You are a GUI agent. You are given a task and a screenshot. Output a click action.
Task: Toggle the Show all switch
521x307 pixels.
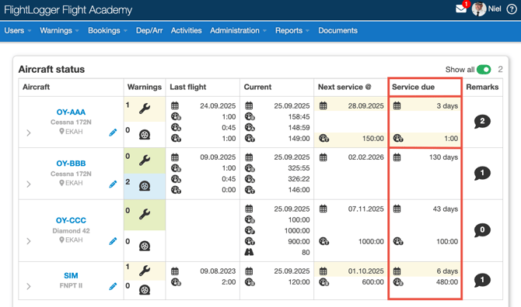(484, 70)
